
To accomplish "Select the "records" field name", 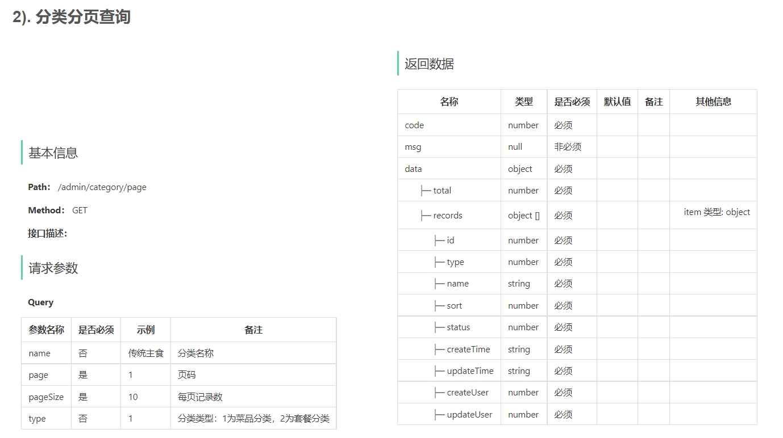I will [x=448, y=216].
